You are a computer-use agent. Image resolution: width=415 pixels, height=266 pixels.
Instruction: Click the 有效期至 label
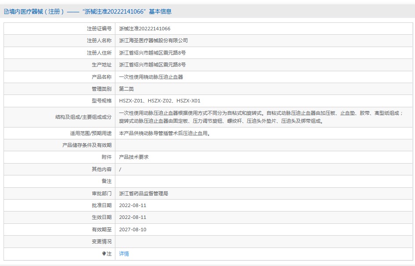pyautogui.click(x=102, y=230)
